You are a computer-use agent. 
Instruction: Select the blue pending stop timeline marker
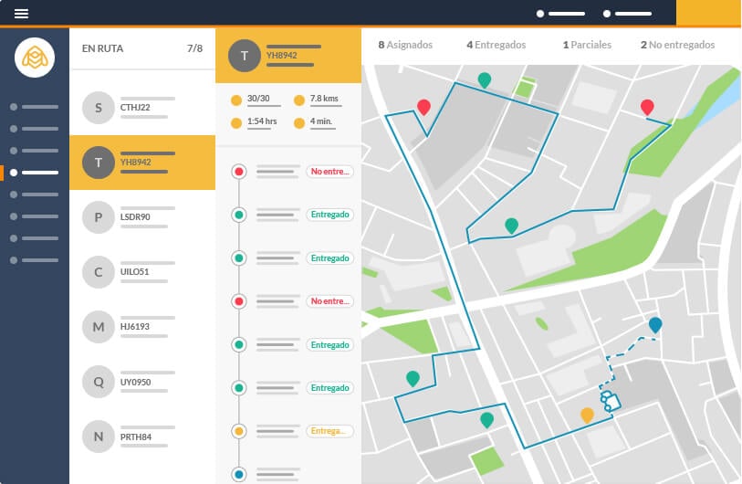[x=239, y=474]
